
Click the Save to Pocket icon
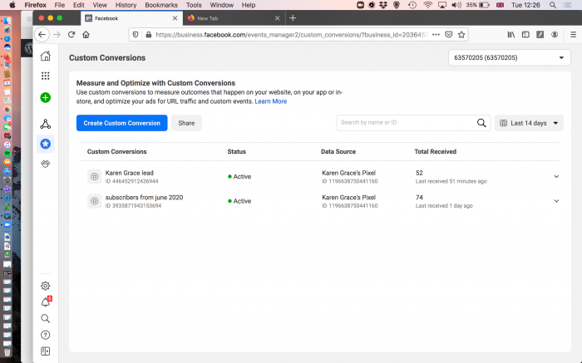[449, 35]
